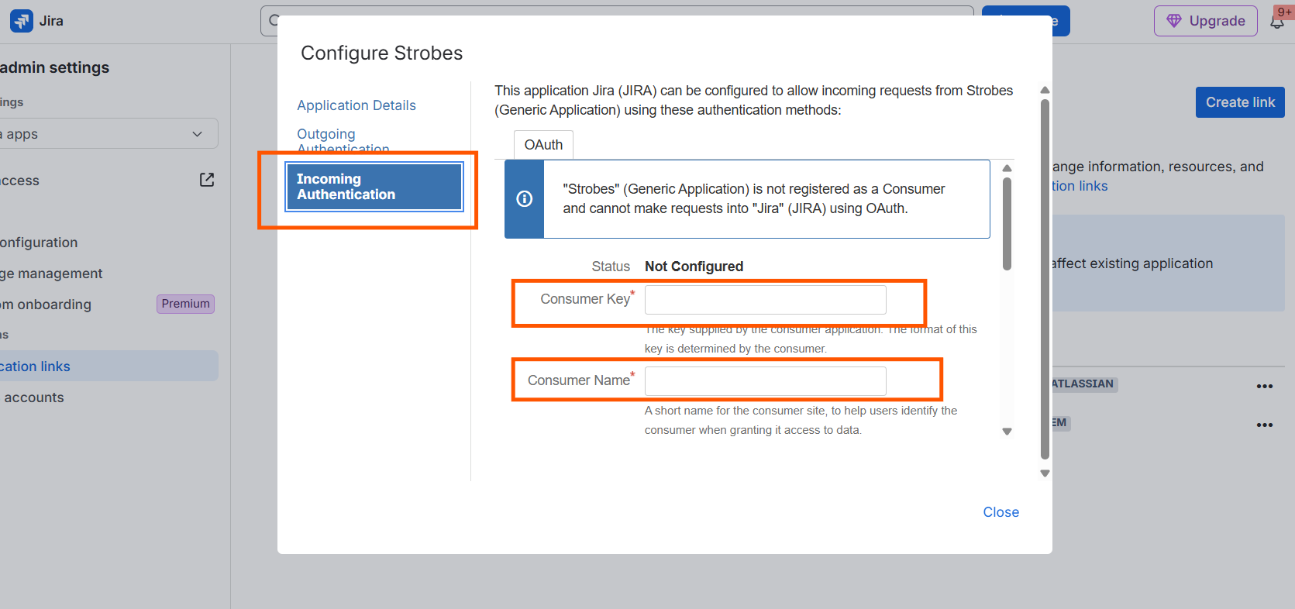
Task: Click the outer dialog scrollbar thumb
Action: tap(1045, 279)
